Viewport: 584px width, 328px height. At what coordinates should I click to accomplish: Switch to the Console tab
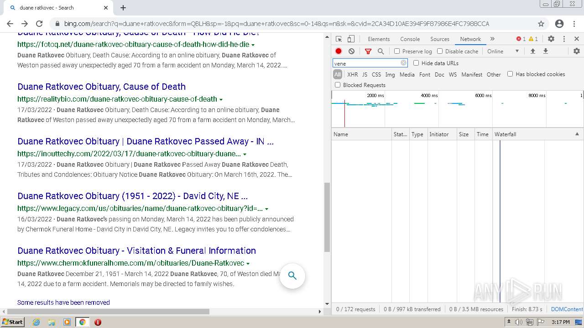[x=410, y=39]
